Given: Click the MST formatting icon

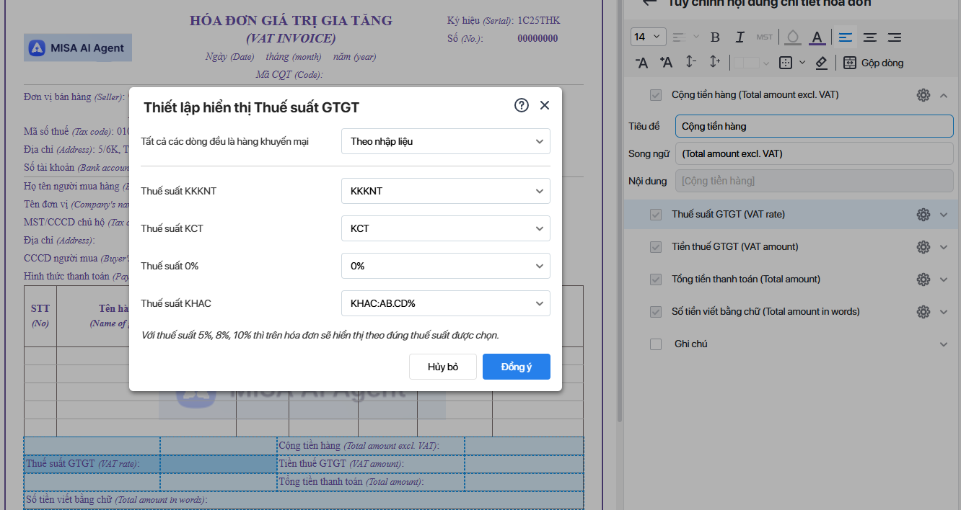Looking at the screenshot, I should [764, 37].
